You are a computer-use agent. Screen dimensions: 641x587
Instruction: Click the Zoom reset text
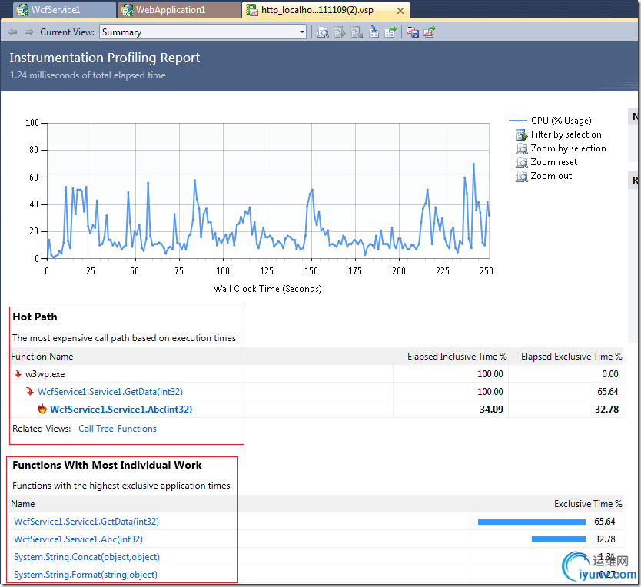(x=554, y=162)
